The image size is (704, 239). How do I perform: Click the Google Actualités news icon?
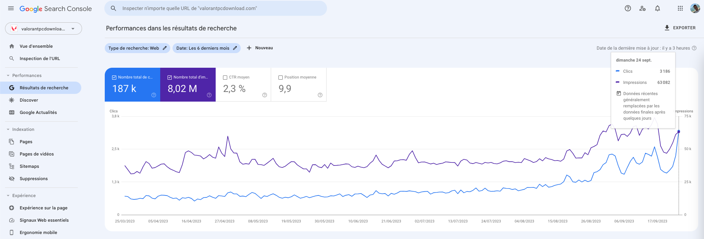(x=12, y=112)
